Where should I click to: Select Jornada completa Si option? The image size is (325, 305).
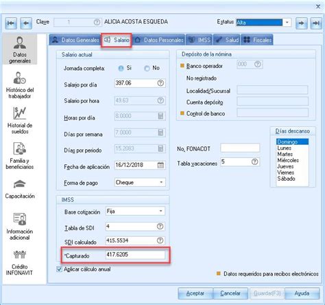click(x=121, y=68)
